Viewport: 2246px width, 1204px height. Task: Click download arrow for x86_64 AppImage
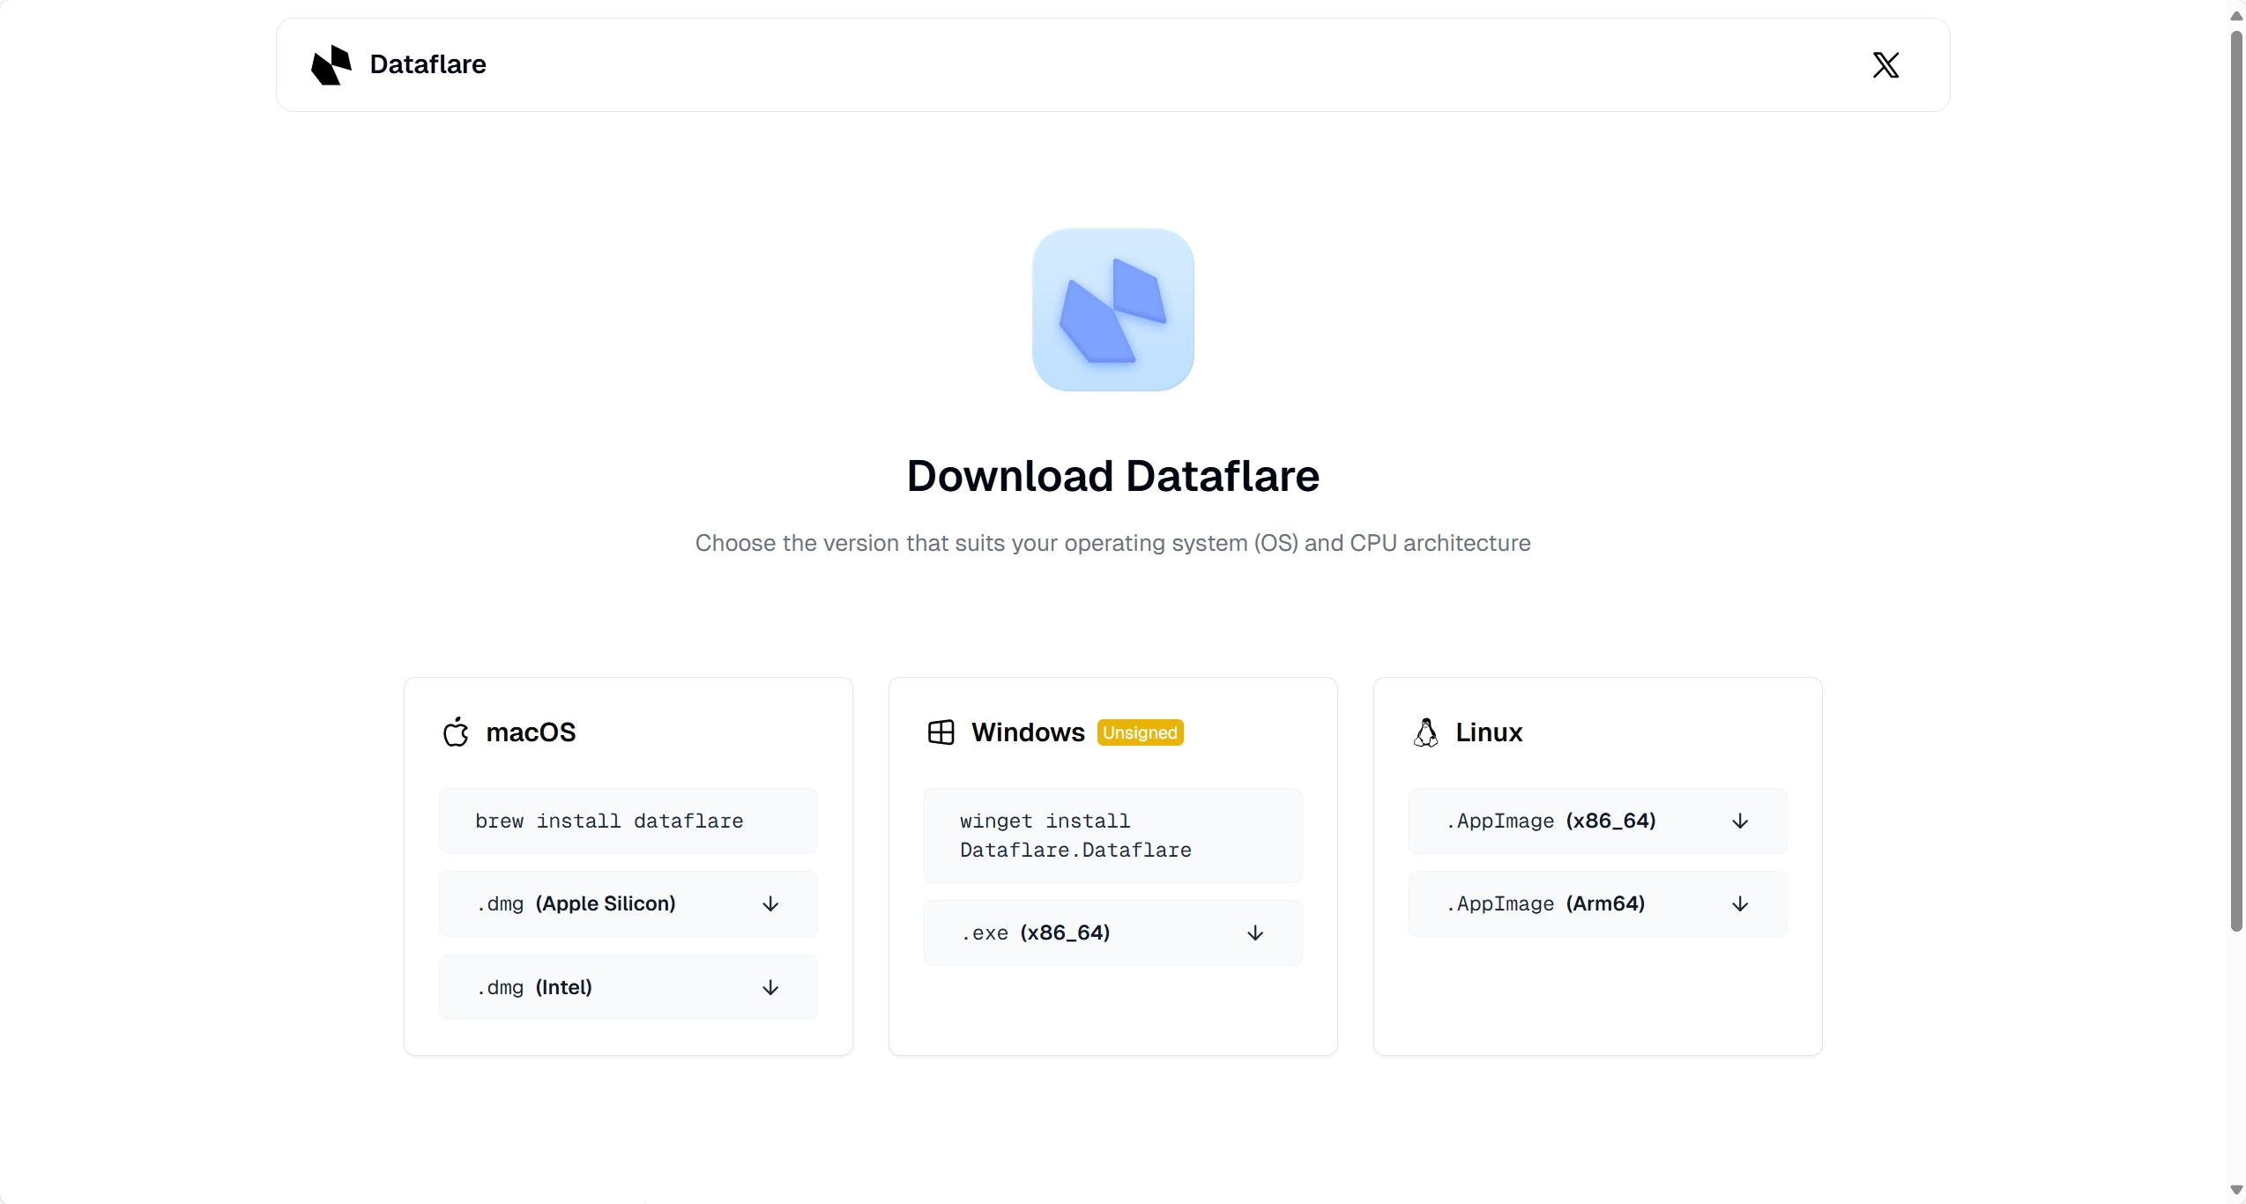point(1740,821)
